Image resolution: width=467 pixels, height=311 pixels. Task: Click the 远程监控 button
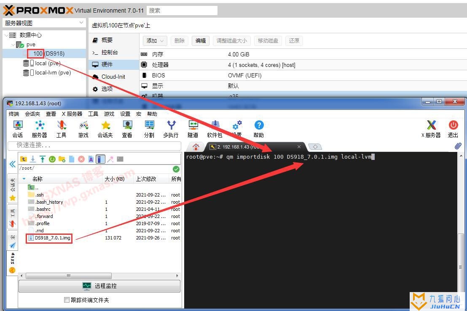pos(99,286)
